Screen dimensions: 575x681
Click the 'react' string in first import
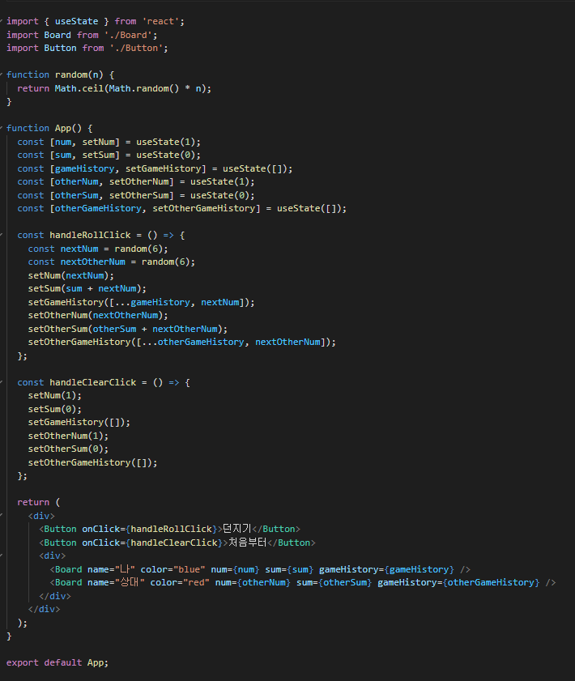[160, 21]
